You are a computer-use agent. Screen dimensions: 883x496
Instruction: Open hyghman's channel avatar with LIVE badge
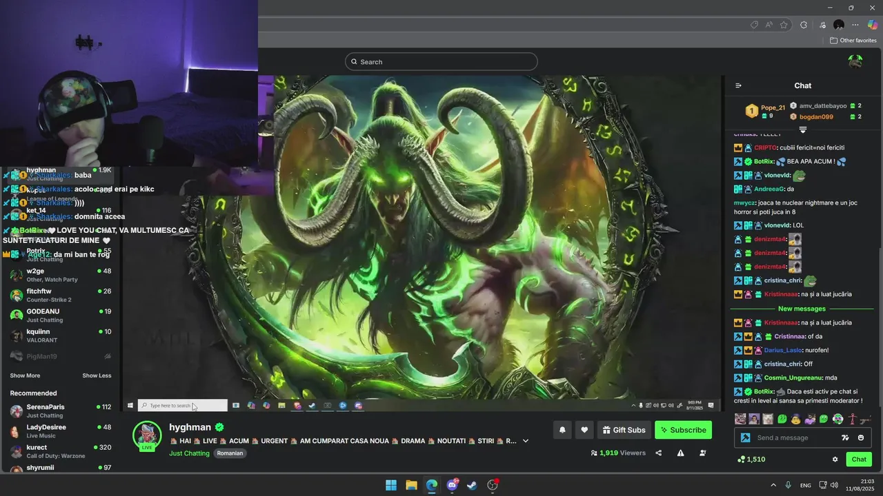click(147, 436)
